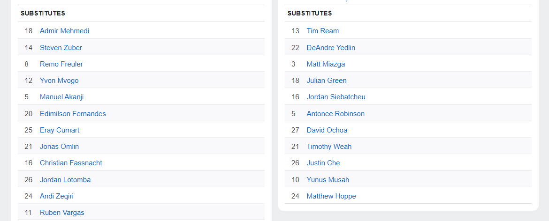View Matthew Hoppe's profile

click(x=331, y=196)
